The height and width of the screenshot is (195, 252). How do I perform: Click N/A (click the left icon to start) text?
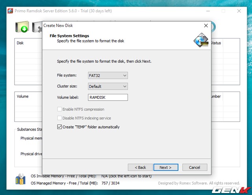(126, 176)
